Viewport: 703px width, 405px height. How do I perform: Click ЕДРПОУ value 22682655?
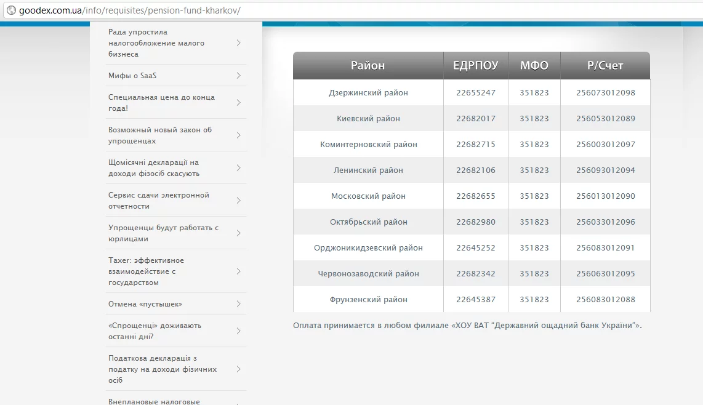tap(476, 196)
